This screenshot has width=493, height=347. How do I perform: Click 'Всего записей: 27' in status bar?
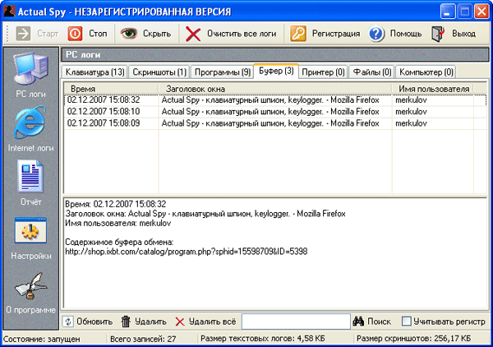coord(143,339)
